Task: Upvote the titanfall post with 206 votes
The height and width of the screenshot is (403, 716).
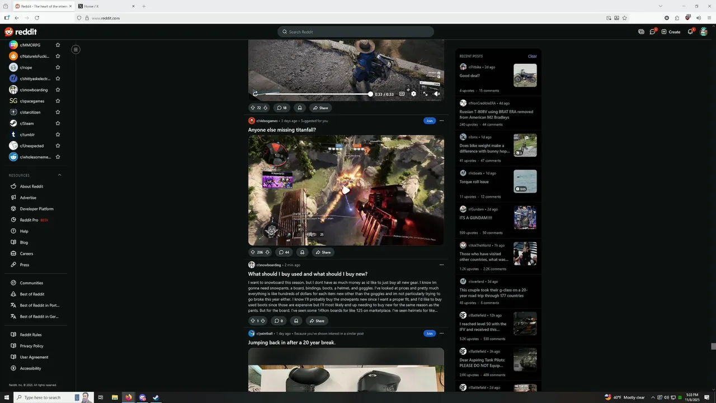Action: click(x=253, y=252)
